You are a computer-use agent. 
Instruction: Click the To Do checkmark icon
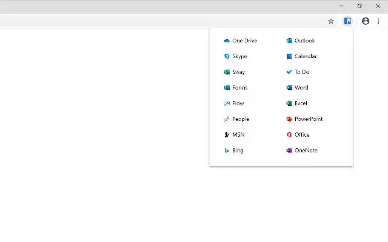pyautogui.click(x=289, y=72)
